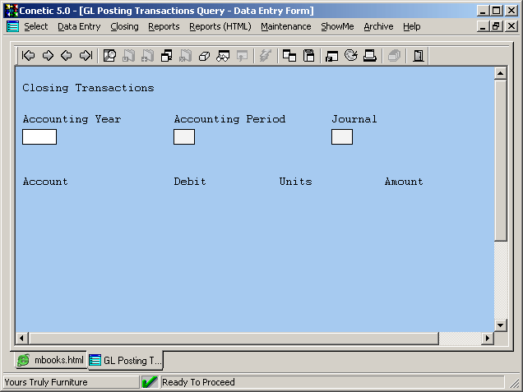Screen dimensions: 523x392
Task: Click the binoculars browse icon
Action: 223,56
